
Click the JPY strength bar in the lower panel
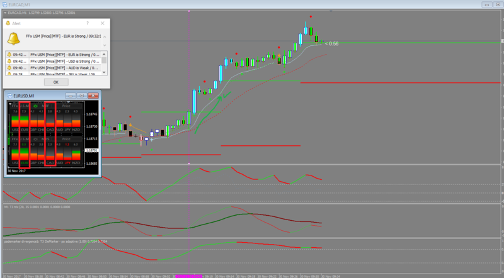pos(67,158)
